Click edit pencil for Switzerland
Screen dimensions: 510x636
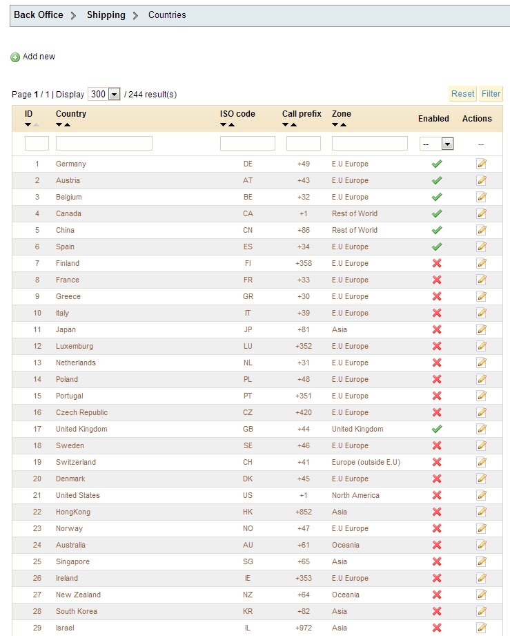(x=481, y=462)
